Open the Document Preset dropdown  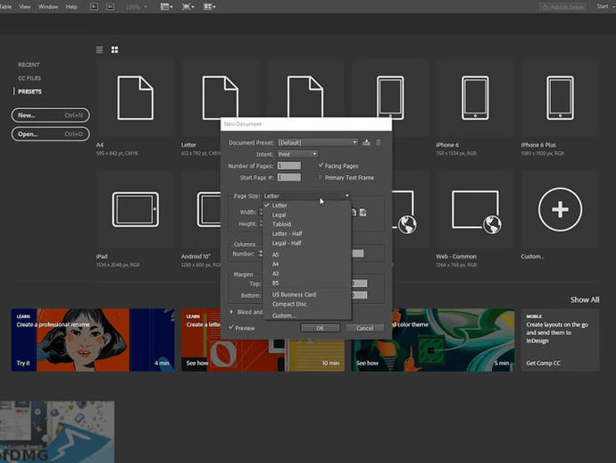tap(318, 142)
